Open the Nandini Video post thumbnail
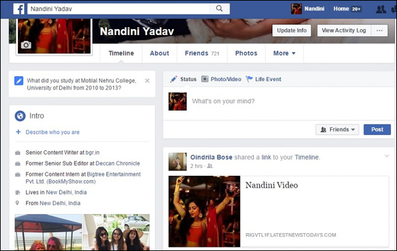The height and width of the screenshot is (251, 397). 204,211
